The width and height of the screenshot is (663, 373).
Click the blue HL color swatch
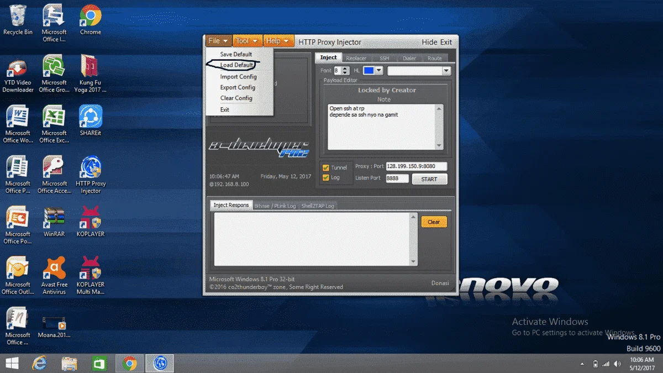[x=369, y=71]
